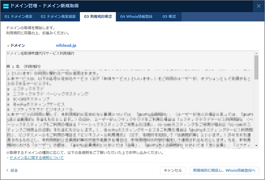Switch to the 01 ドメイン検索 tab
This screenshot has width=265, height=180.
[19, 16]
